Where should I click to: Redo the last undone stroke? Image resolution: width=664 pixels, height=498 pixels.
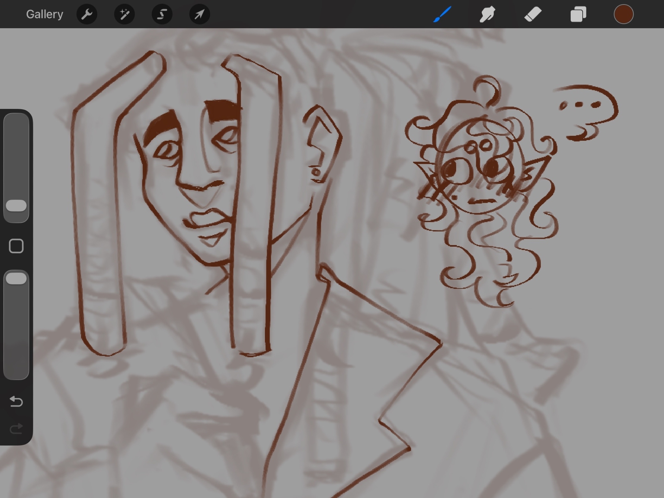click(x=16, y=429)
